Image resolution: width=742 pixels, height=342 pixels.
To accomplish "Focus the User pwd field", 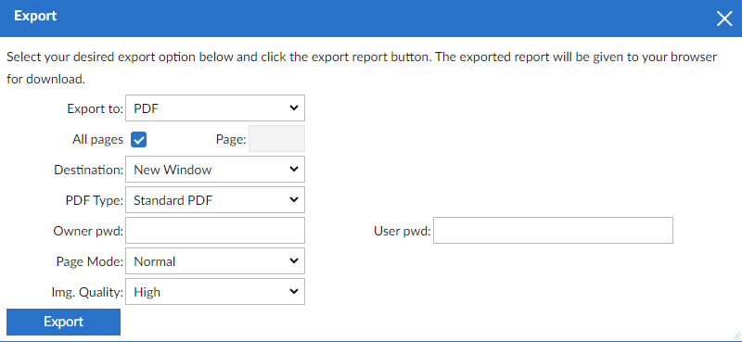I will pos(553,231).
